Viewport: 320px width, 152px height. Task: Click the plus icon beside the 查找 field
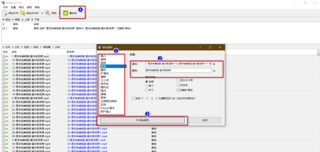coord(214,64)
